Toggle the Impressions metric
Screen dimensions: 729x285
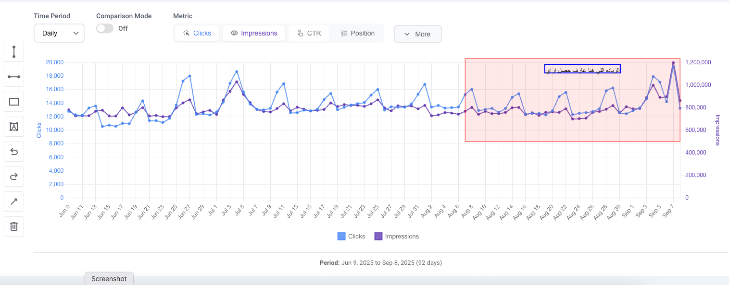(253, 33)
